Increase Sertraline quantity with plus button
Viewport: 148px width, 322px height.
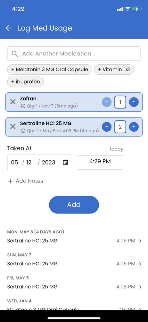(x=134, y=127)
